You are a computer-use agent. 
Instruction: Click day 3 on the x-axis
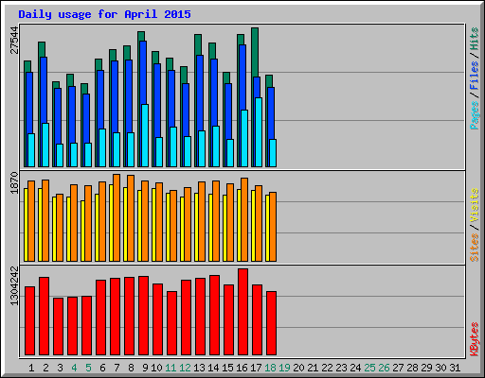[x=60, y=368]
